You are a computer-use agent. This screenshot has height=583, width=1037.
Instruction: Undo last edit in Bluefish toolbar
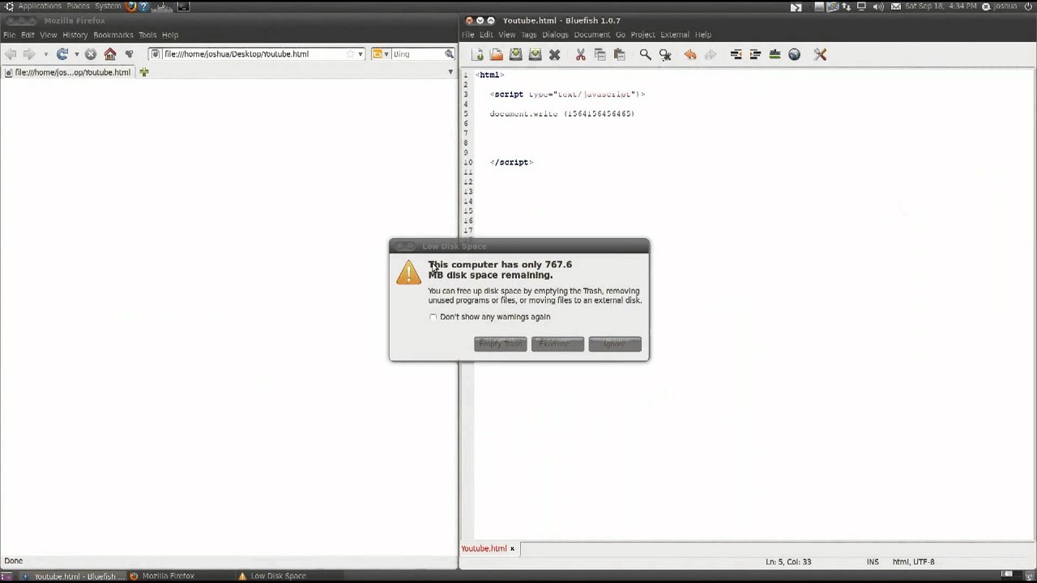(690, 54)
